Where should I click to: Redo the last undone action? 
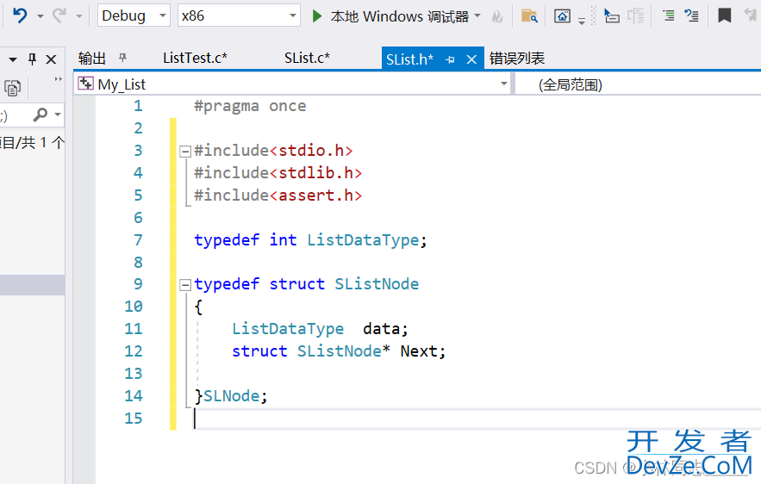[59, 16]
